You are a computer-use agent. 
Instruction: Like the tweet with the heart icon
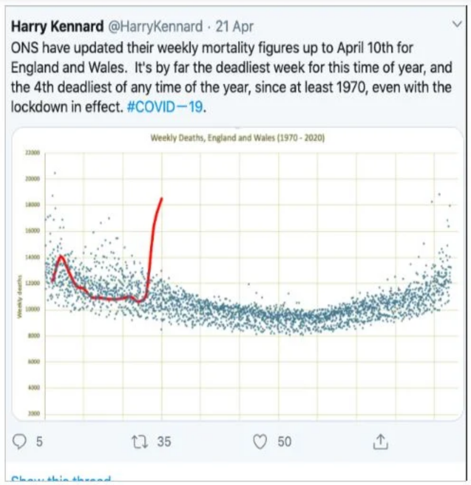(x=260, y=442)
